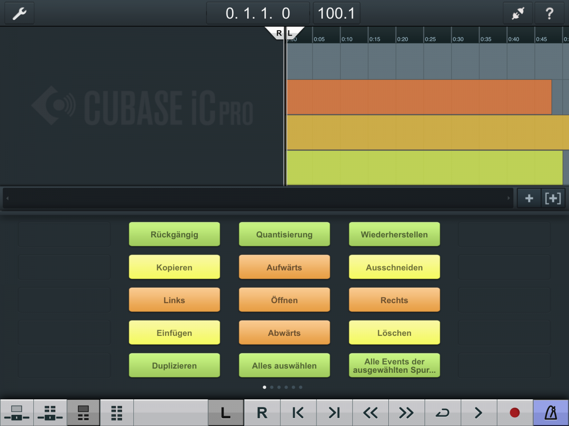Start playback with the play button
Screen dimensions: 569x426
(479, 413)
